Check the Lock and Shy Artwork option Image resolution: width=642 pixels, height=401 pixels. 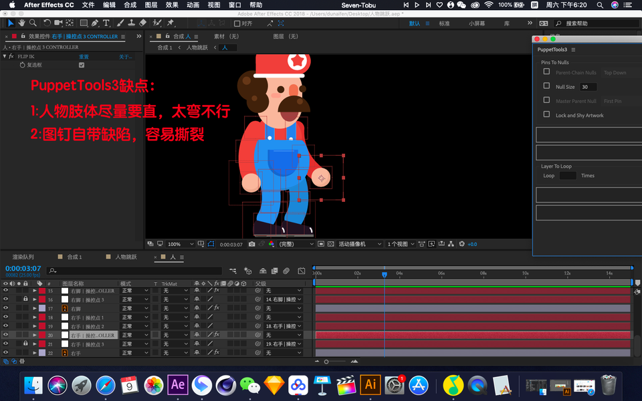click(x=546, y=114)
